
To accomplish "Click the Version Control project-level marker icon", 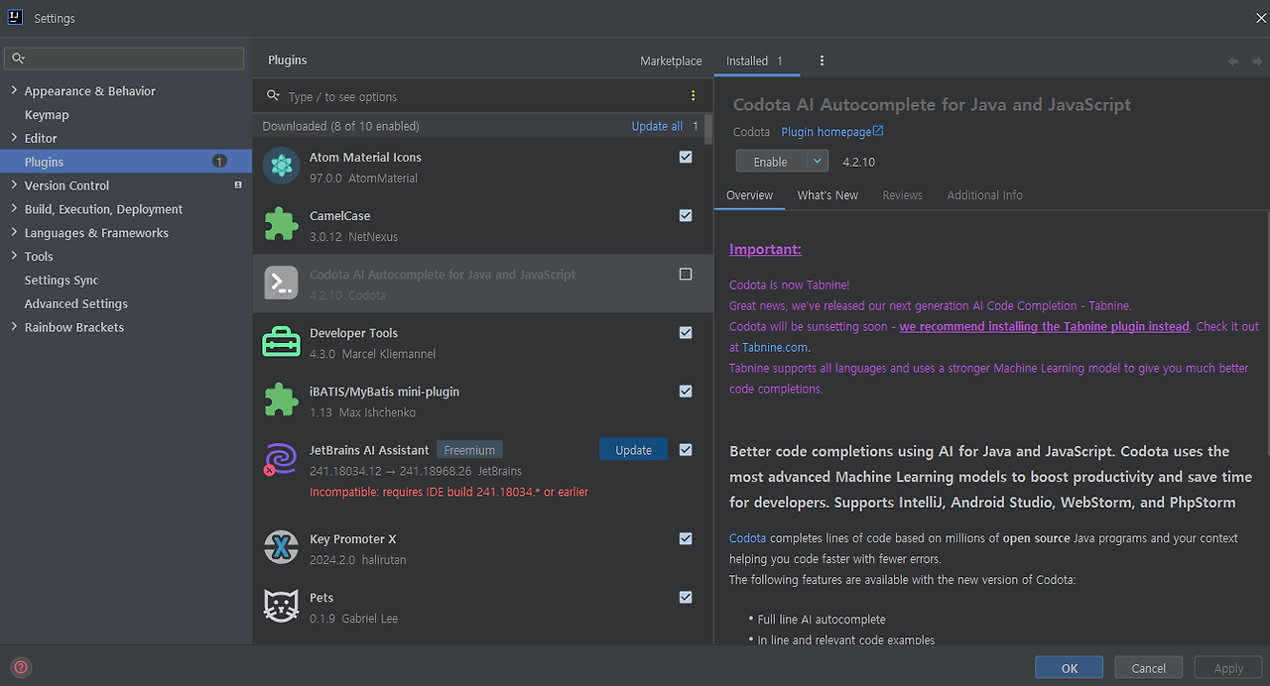I will click(x=238, y=185).
